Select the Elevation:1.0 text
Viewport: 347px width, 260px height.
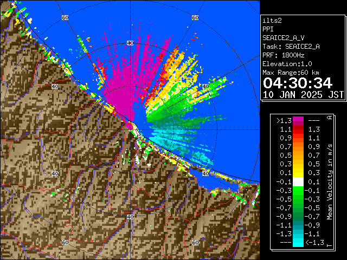[287, 64]
